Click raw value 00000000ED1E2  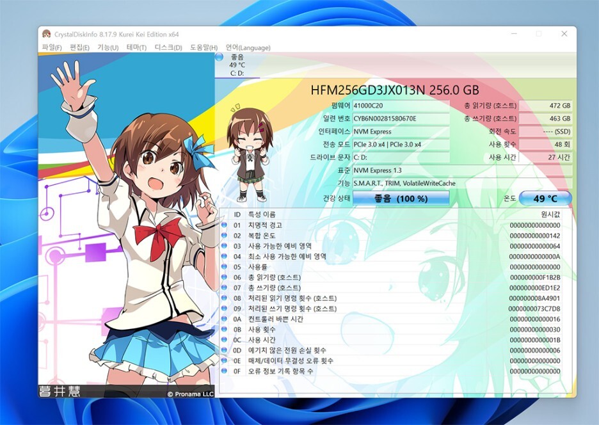(x=535, y=287)
